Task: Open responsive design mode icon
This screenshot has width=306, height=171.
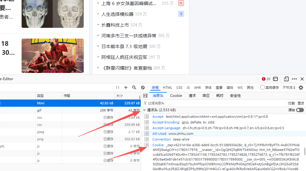Action: click(x=286, y=79)
